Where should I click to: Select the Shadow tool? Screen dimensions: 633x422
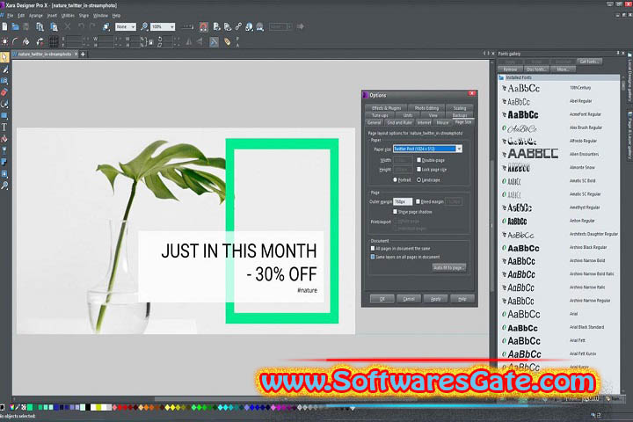[x=4, y=163]
